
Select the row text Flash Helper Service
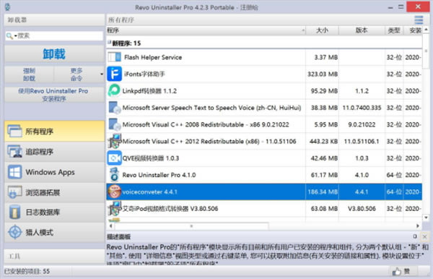[x=153, y=57]
